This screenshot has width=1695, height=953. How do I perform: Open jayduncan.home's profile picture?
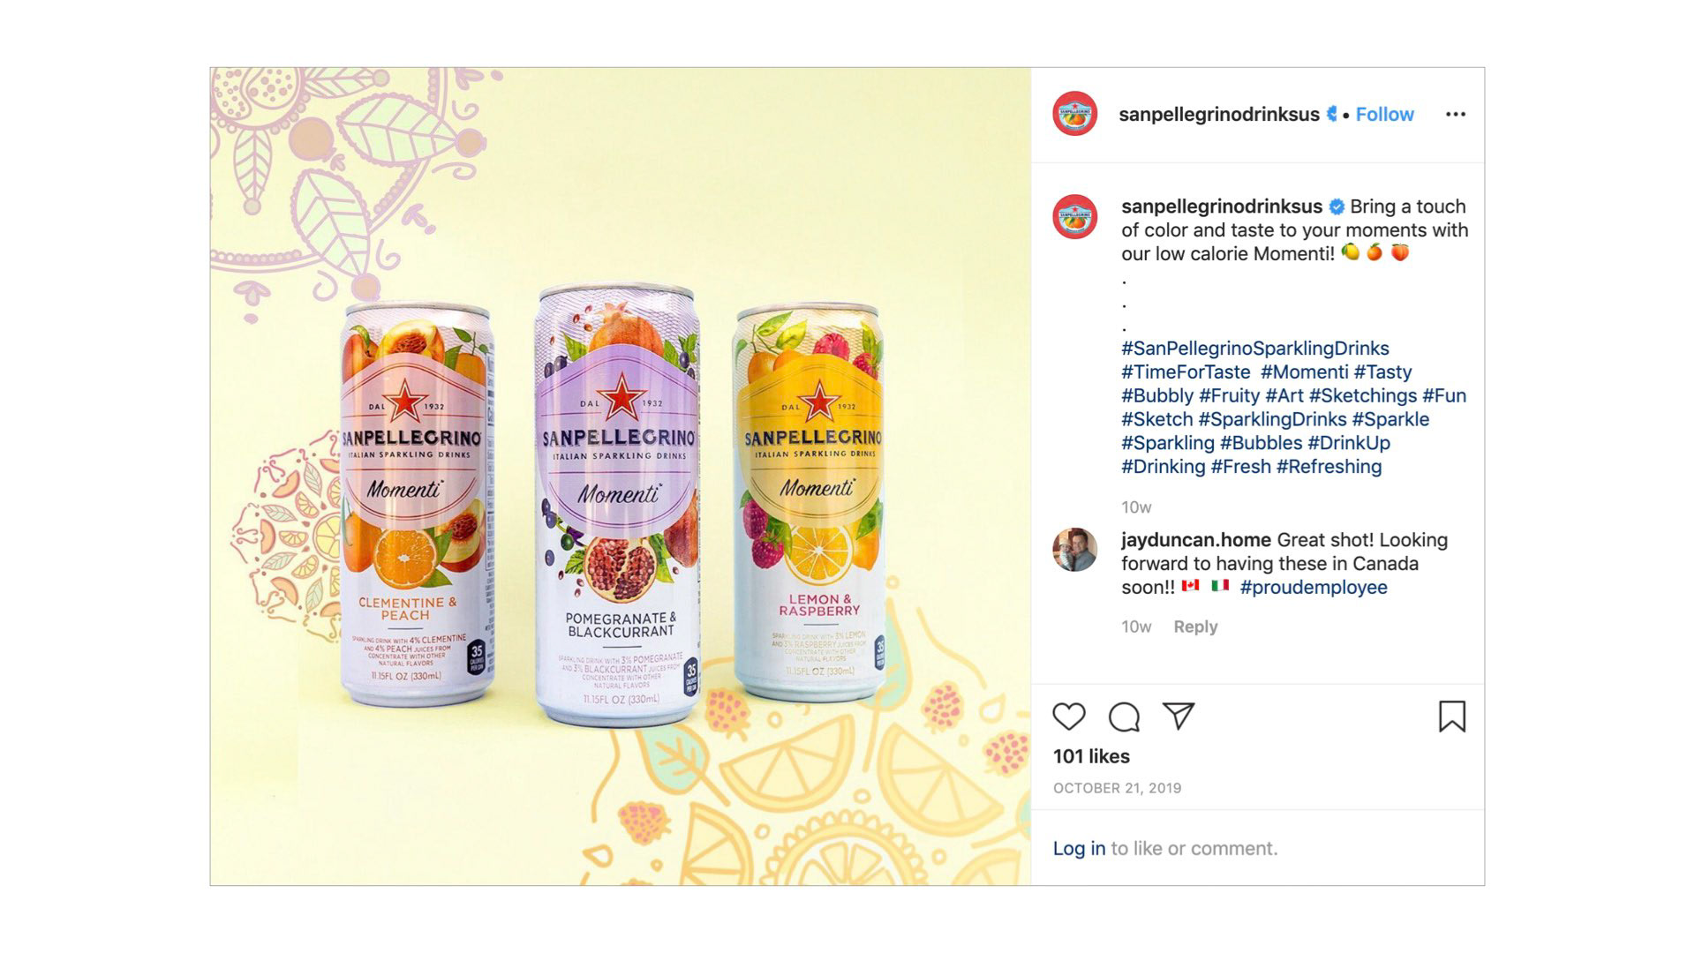coord(1074,550)
